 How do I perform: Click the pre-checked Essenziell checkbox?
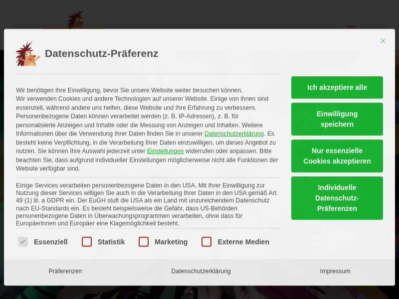pyautogui.click(x=23, y=242)
